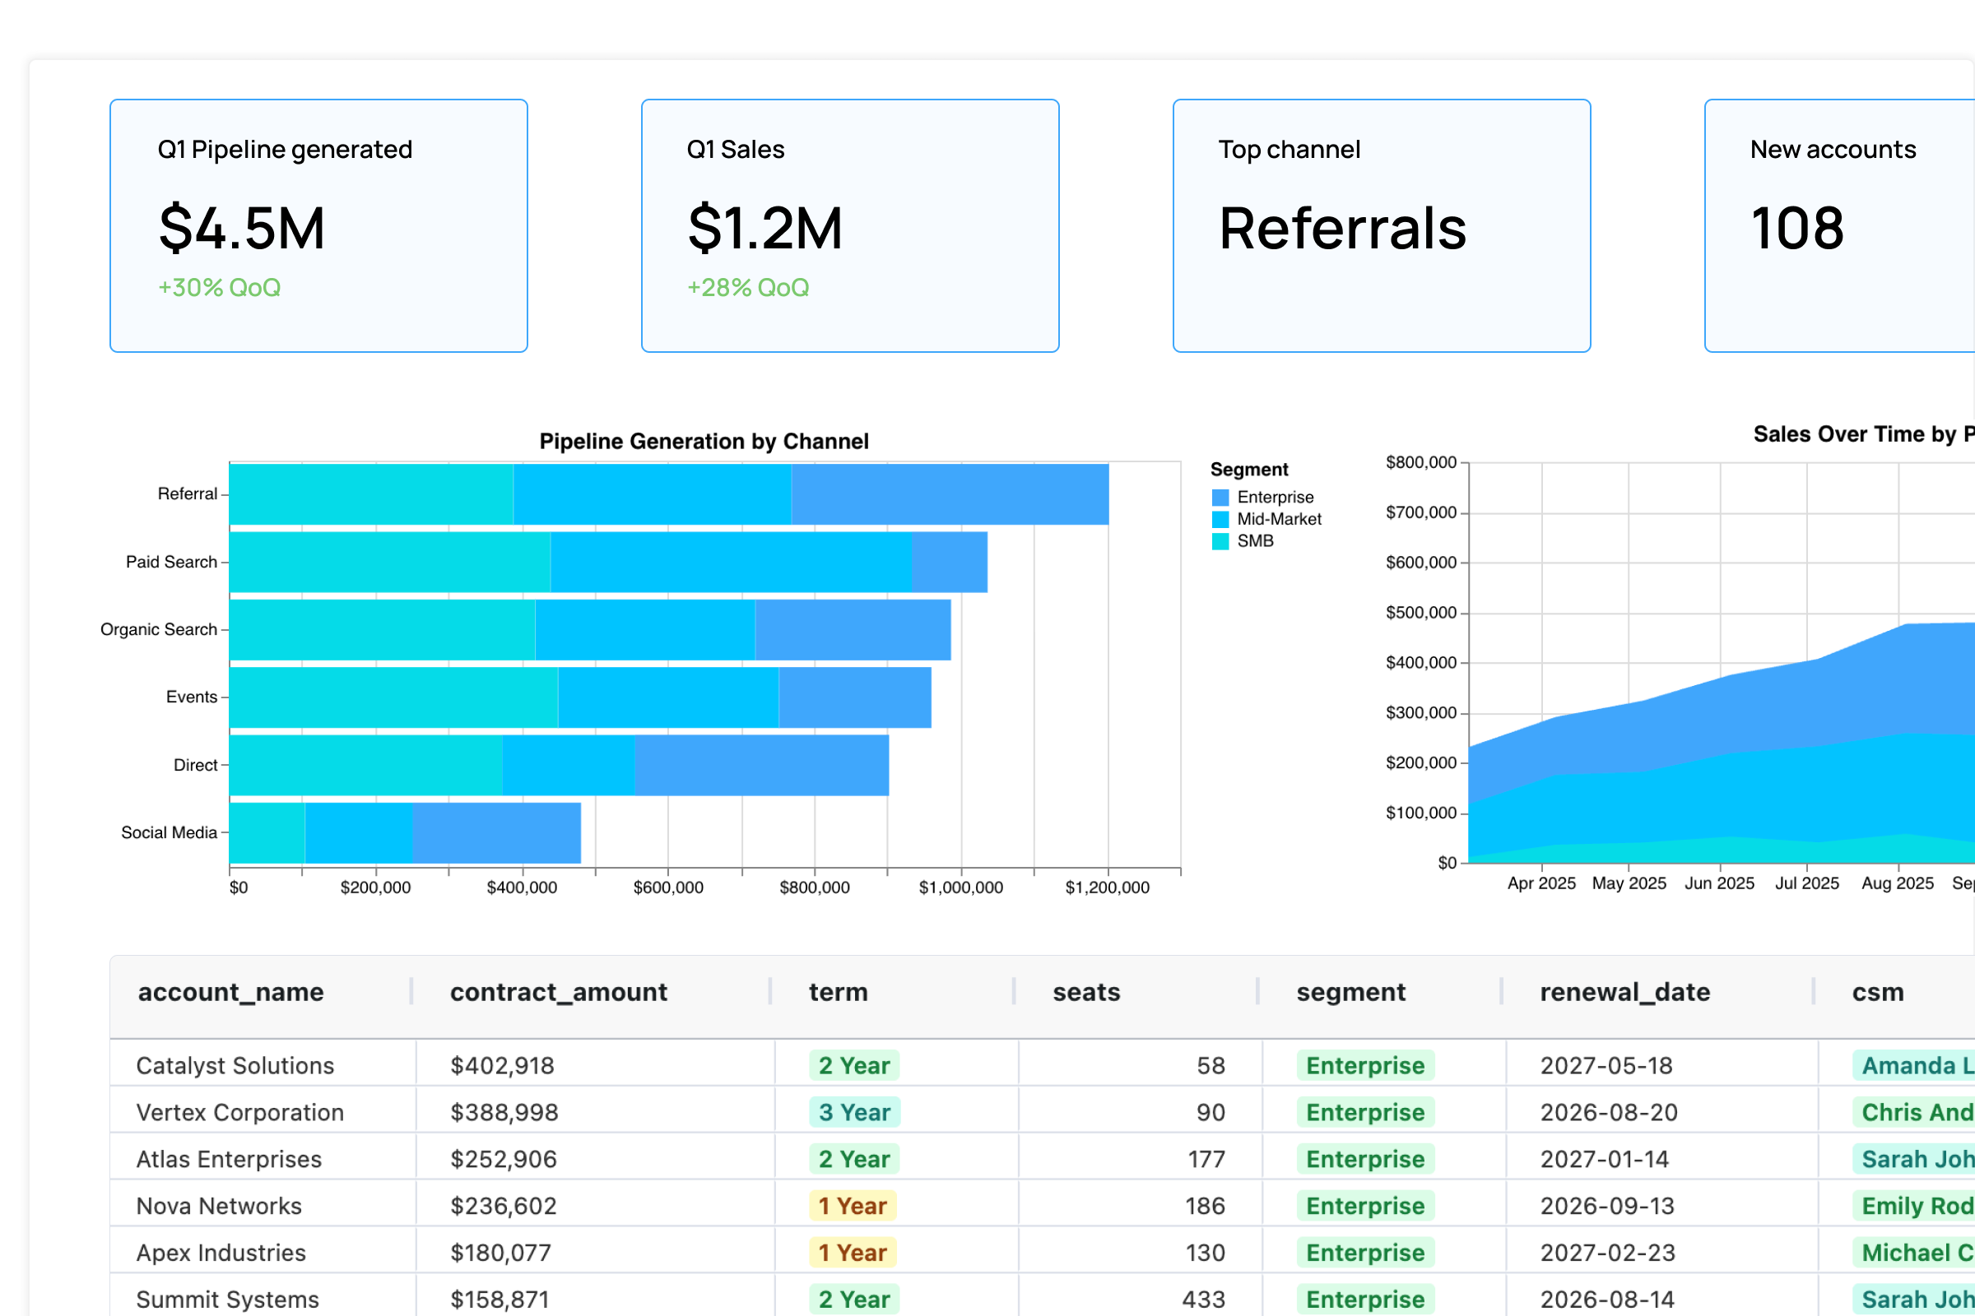
Task: Click the 2 Year badge for Catalyst Solutions
Action: tap(853, 1064)
